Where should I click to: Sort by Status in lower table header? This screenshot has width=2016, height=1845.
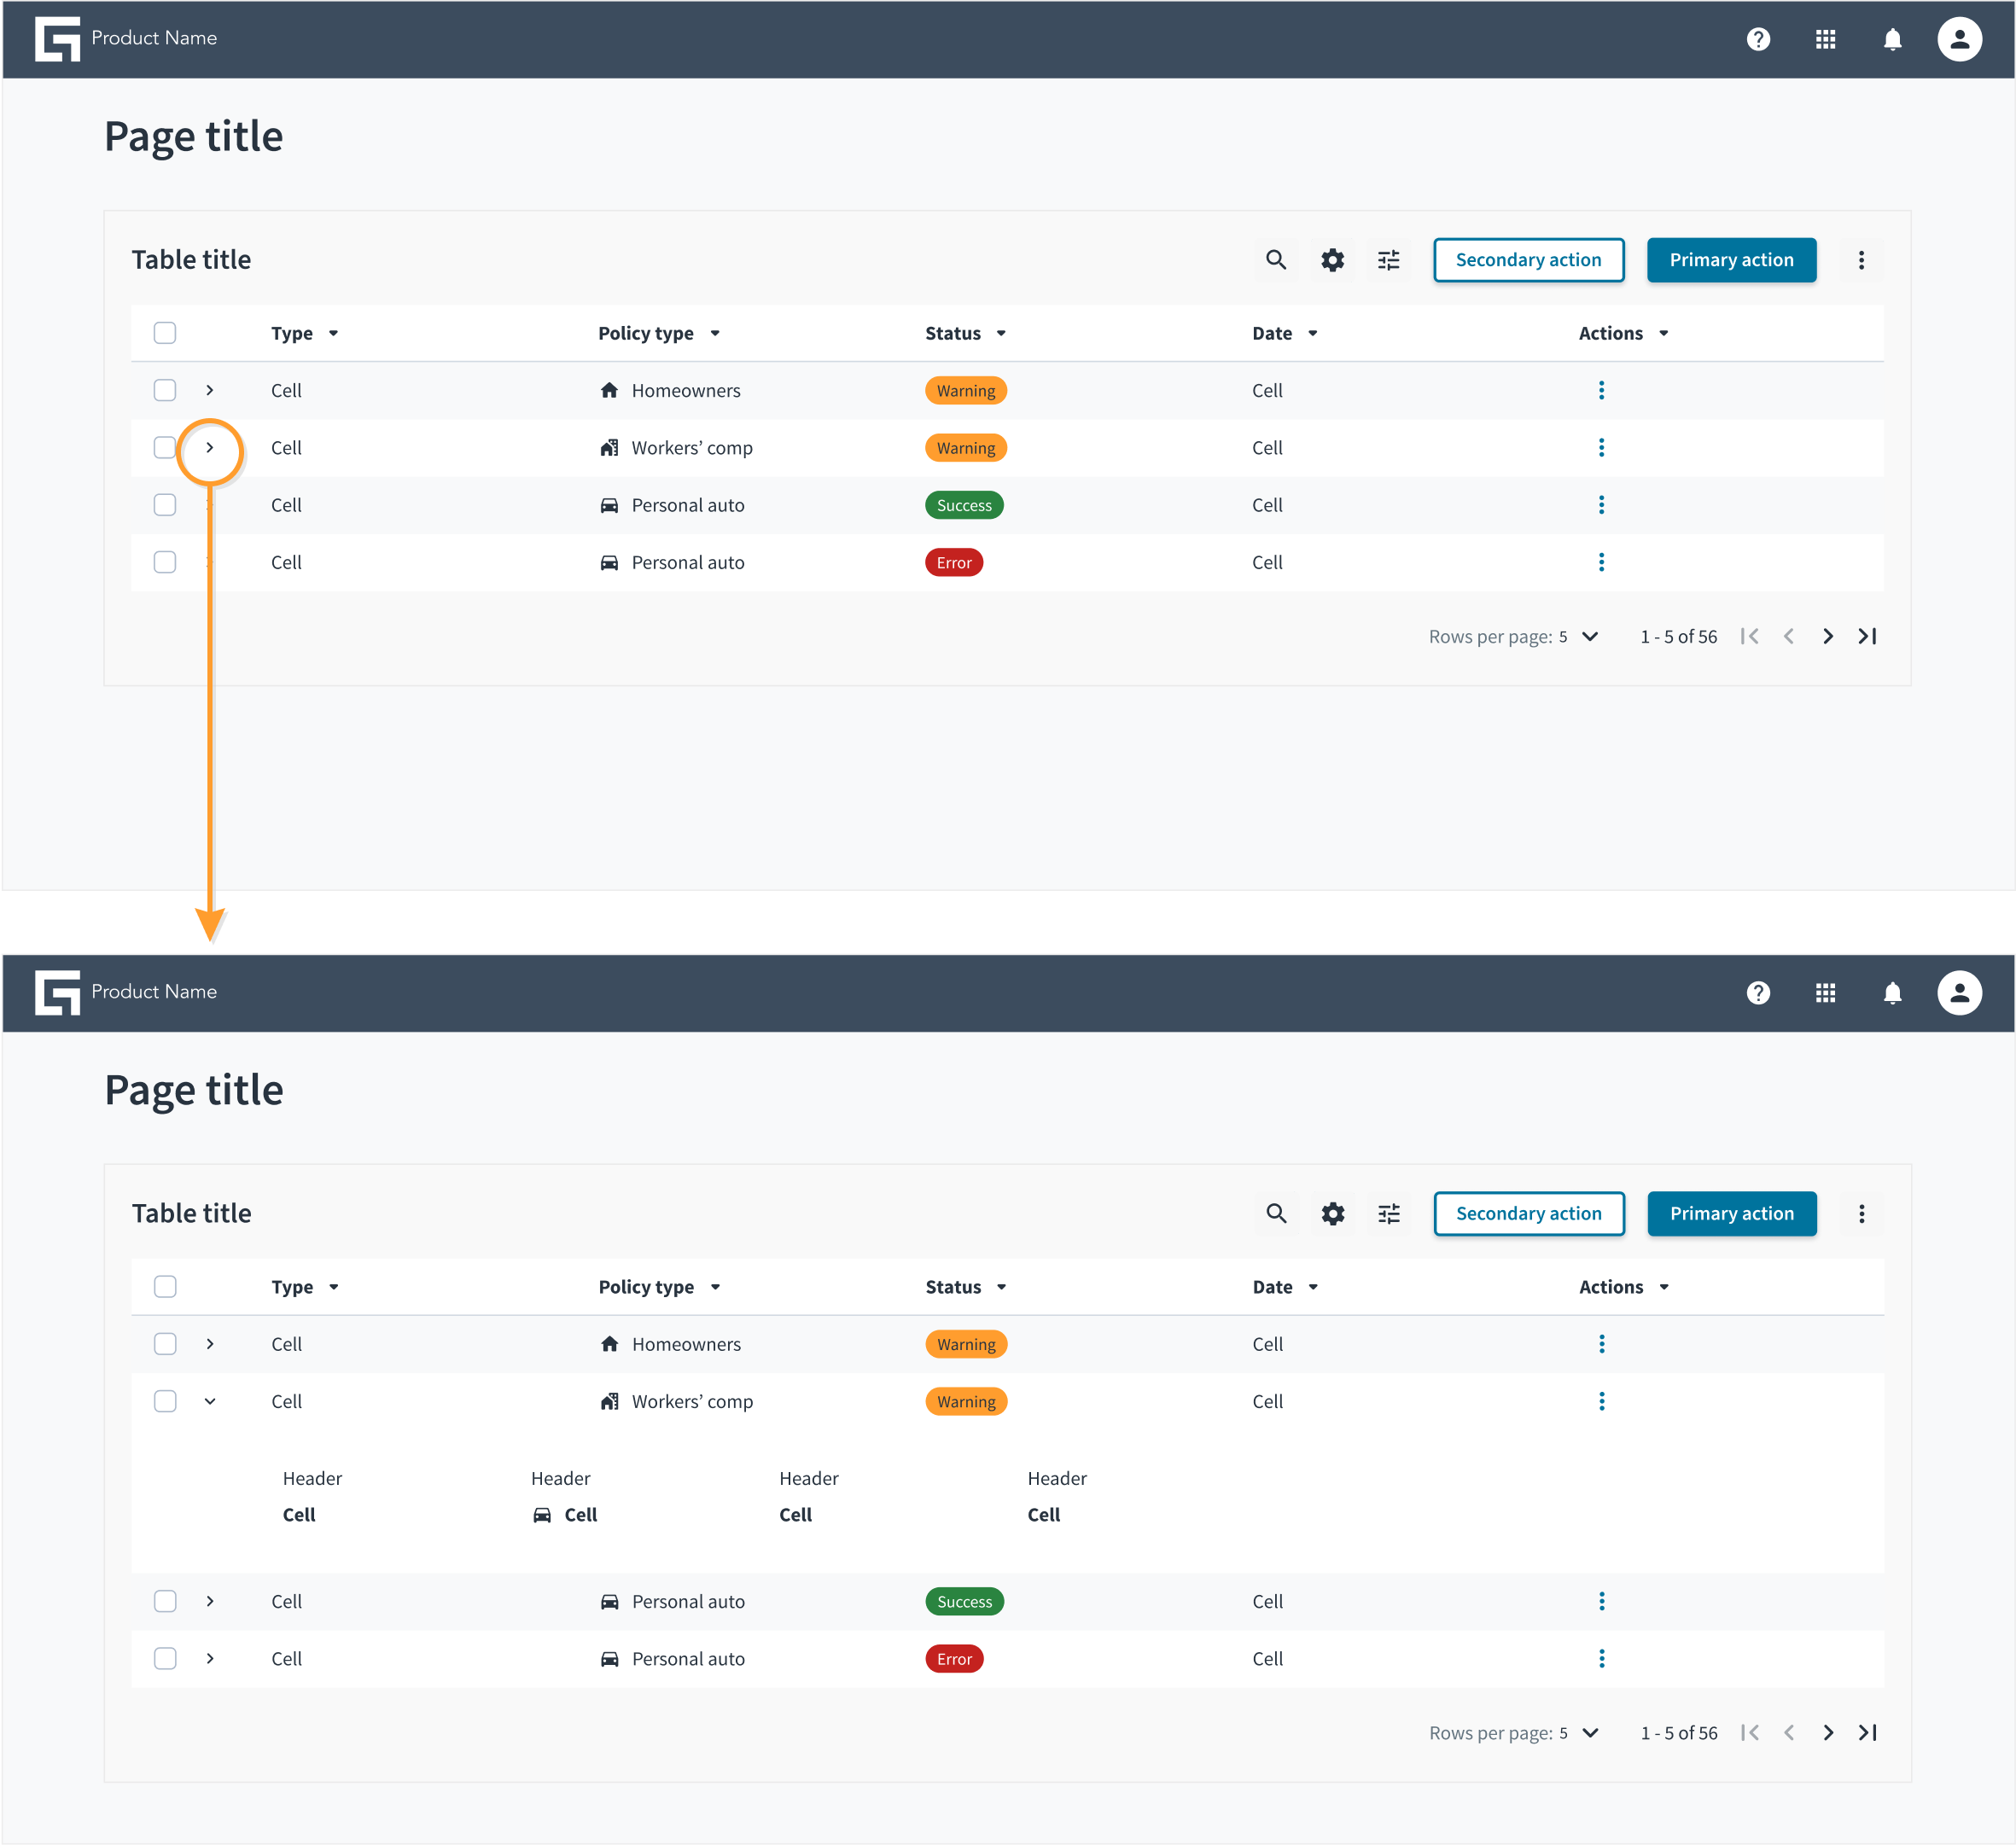(966, 1287)
